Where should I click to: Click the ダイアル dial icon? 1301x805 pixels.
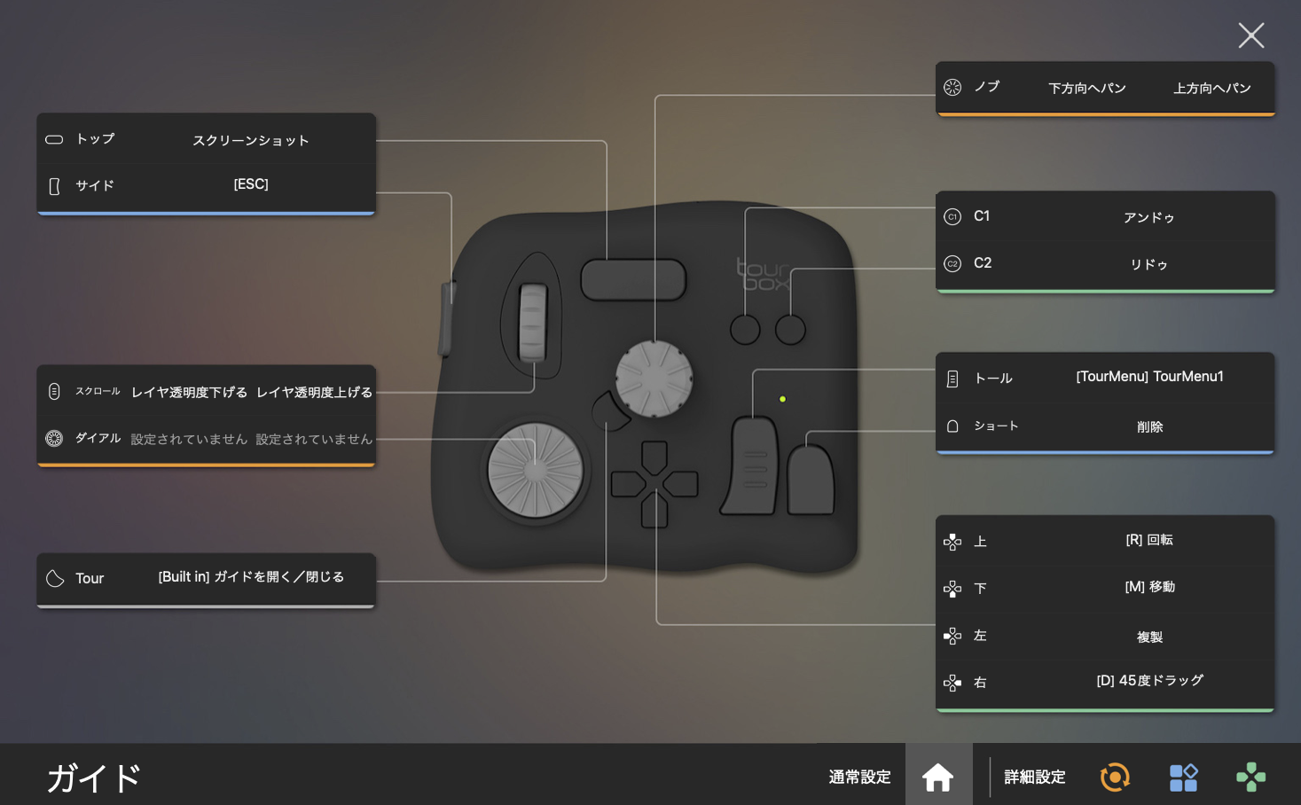click(x=54, y=438)
